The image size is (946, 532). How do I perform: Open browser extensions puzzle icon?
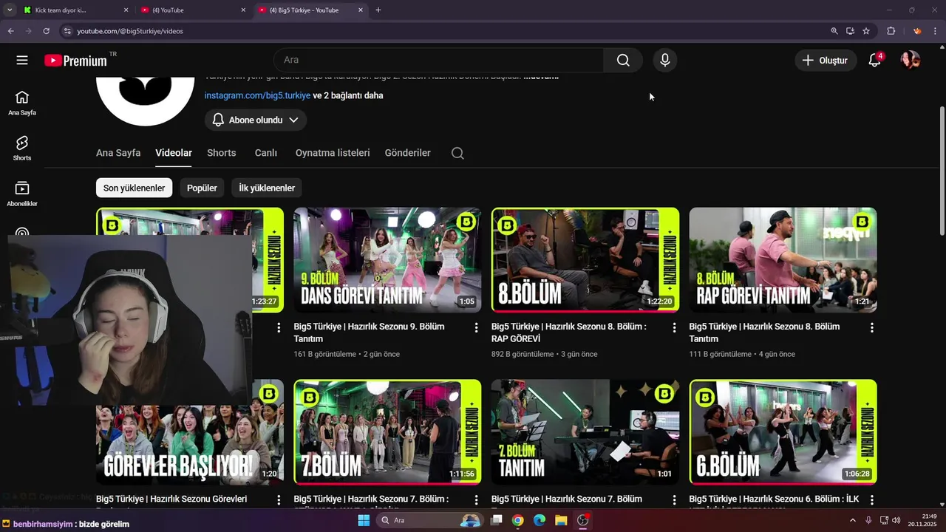tap(891, 31)
